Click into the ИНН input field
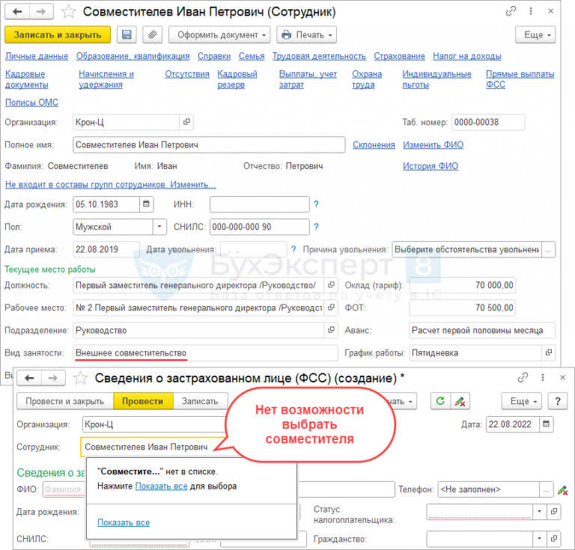575x550 pixels. 259,204
